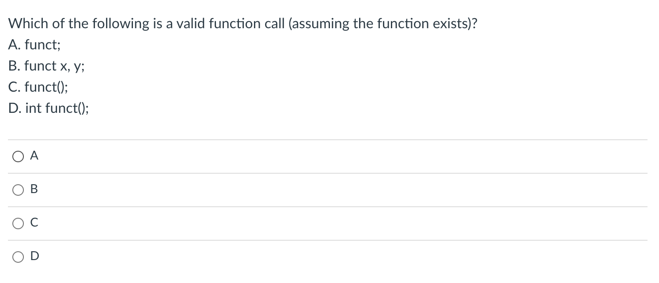Click the answer row containing C

(177, 223)
